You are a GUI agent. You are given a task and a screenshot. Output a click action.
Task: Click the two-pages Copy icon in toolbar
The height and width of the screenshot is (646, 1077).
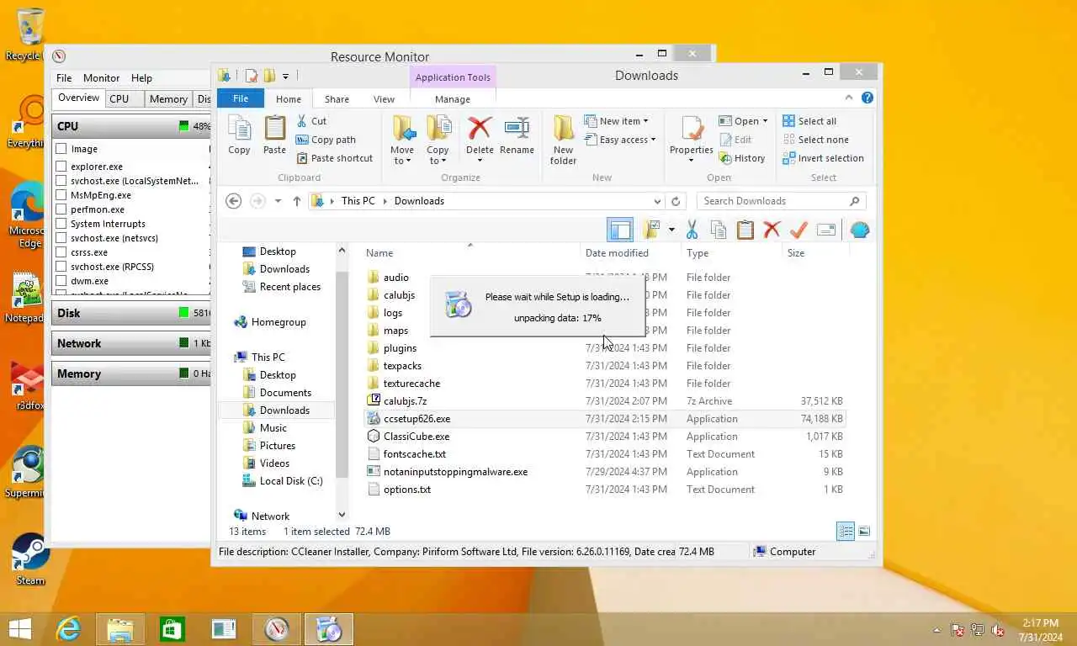tap(718, 230)
